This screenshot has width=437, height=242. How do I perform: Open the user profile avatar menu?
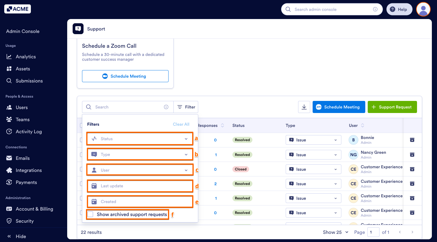click(x=423, y=9)
